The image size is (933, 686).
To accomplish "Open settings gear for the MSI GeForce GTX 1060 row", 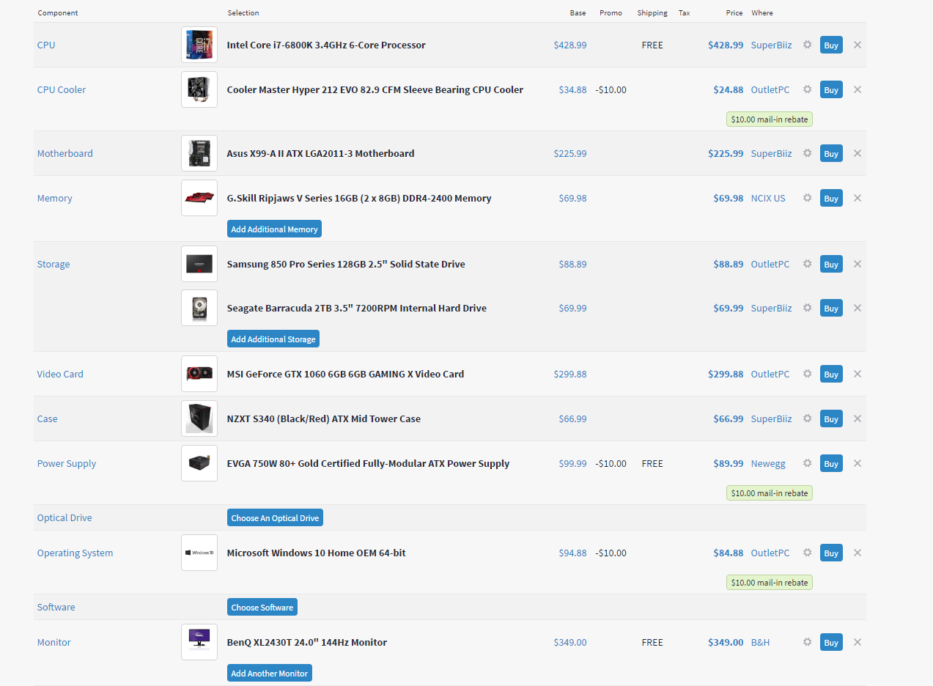I will pos(807,374).
